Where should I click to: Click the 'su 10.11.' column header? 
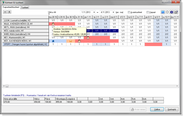(166, 17)
